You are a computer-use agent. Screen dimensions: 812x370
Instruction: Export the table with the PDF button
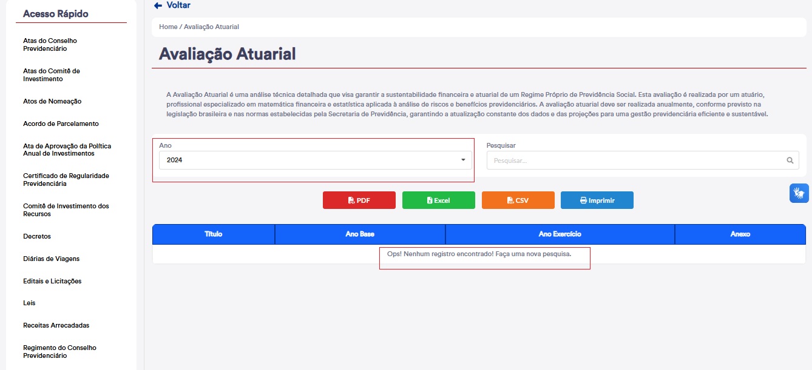tap(359, 200)
